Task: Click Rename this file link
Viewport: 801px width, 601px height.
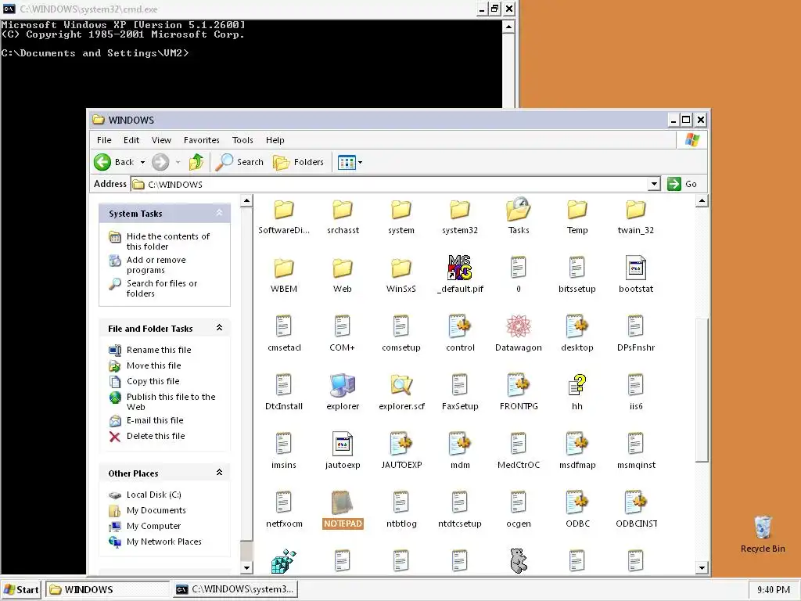Action: pos(159,350)
